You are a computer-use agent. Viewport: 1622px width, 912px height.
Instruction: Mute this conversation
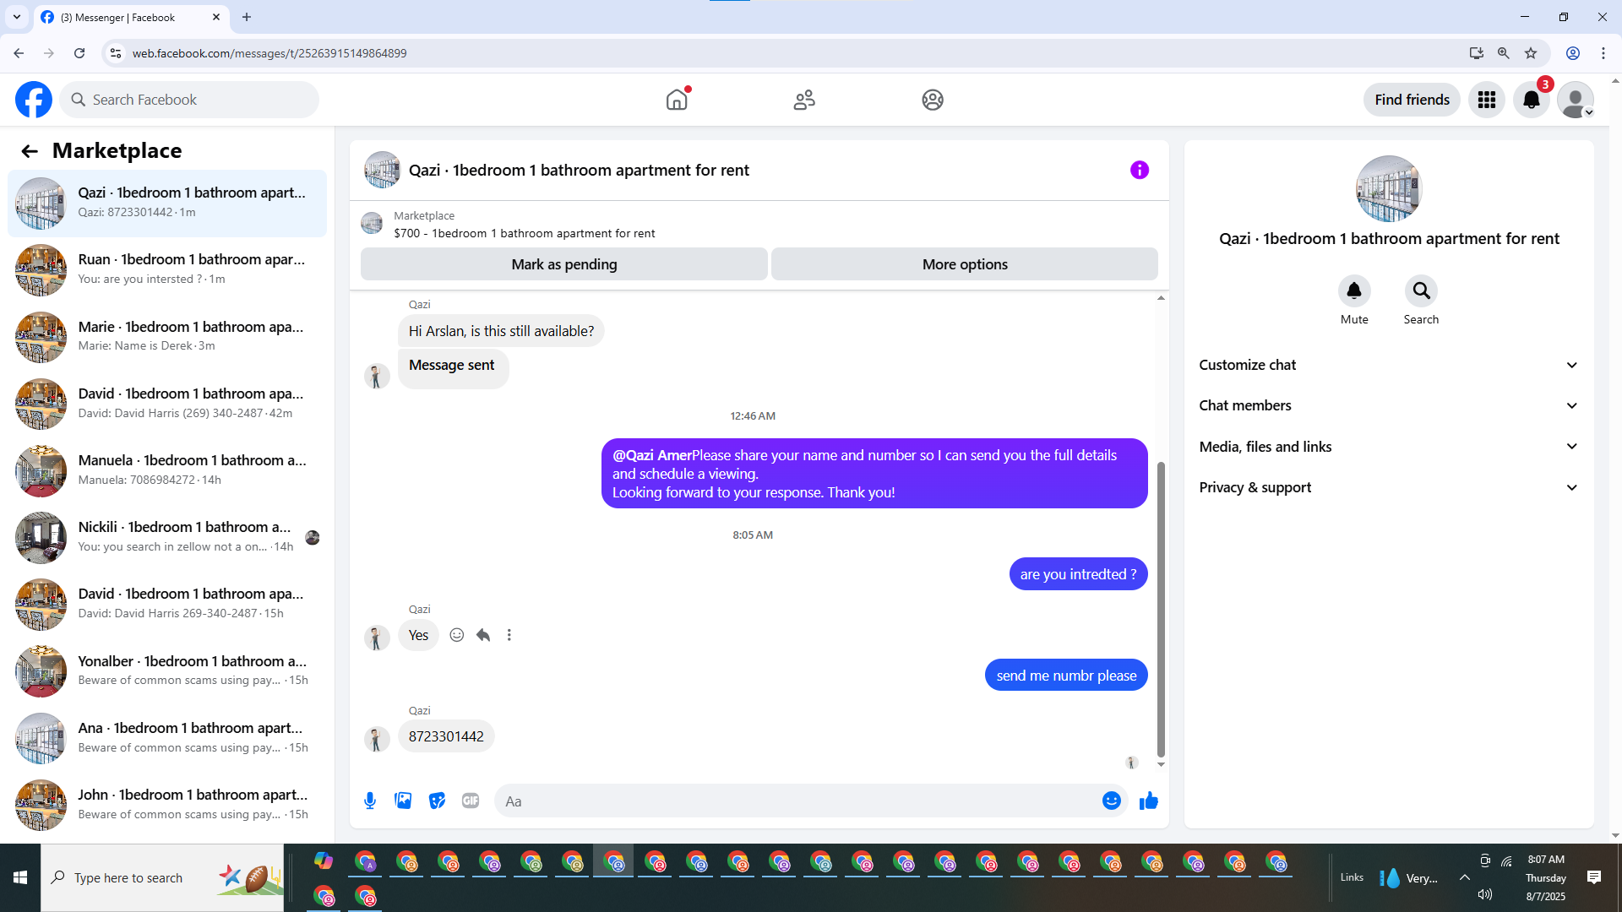click(1354, 291)
